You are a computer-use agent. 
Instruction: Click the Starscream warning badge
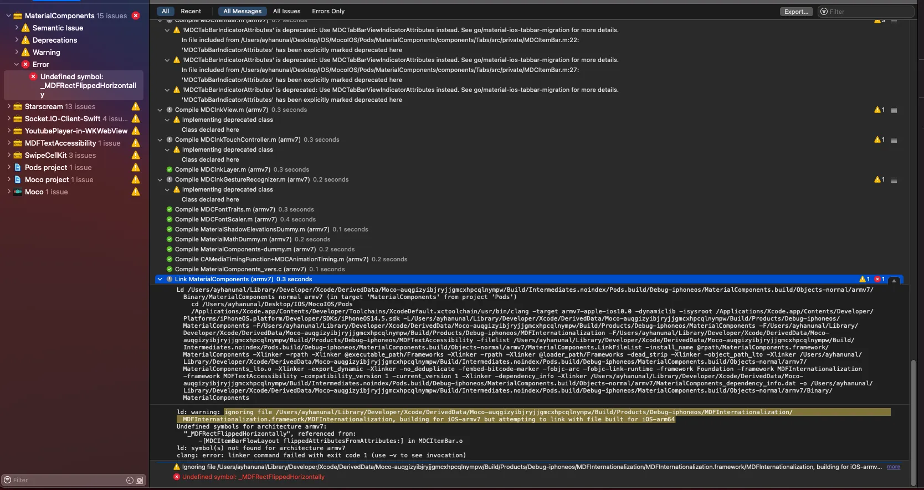136,106
